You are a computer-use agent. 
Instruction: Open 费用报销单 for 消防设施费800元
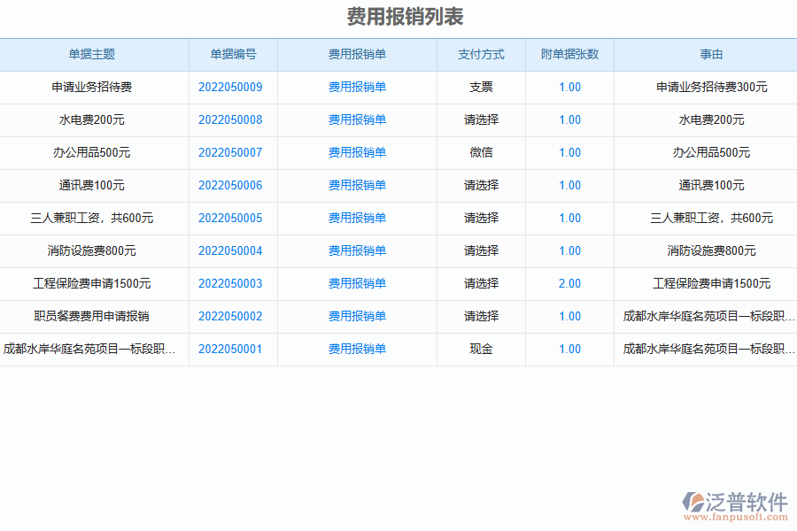[357, 250]
